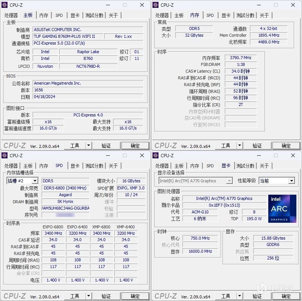This screenshot has height=301, width=302.
Task: Click 确定 button in SPD window
Action: coord(135,296)
